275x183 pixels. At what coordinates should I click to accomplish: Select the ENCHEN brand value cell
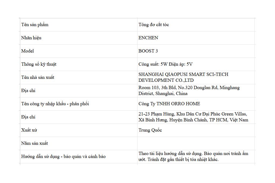196,38
